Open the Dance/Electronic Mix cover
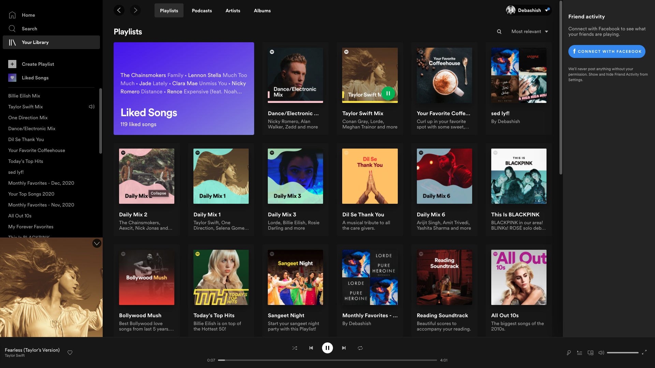 tap(295, 75)
